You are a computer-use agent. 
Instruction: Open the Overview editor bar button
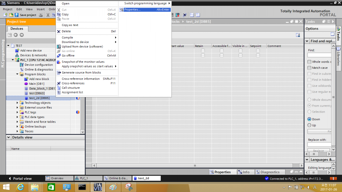(x=59, y=178)
